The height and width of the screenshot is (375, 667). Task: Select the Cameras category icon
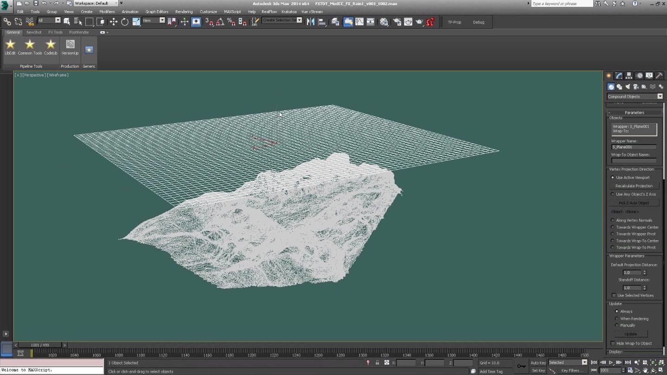pos(636,87)
